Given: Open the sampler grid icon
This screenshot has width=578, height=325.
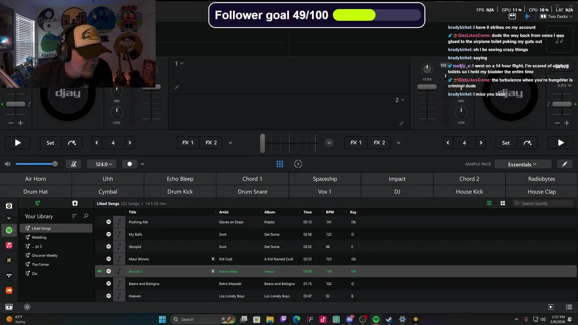Looking at the screenshot, I should point(280,164).
